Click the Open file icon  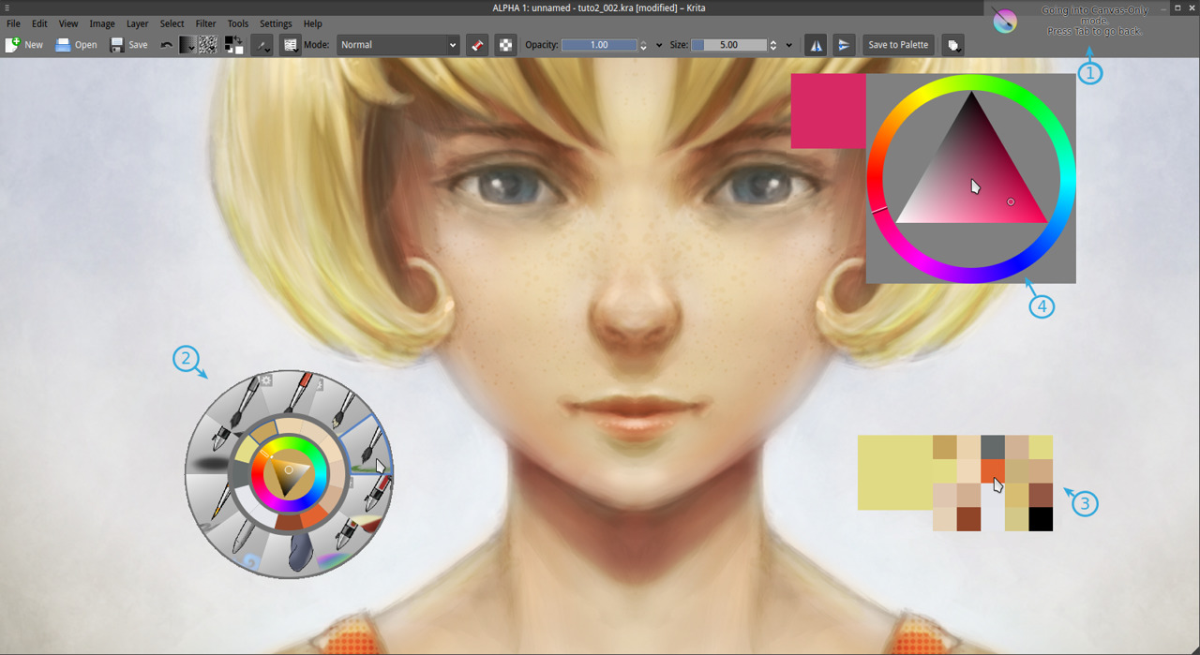tap(63, 45)
